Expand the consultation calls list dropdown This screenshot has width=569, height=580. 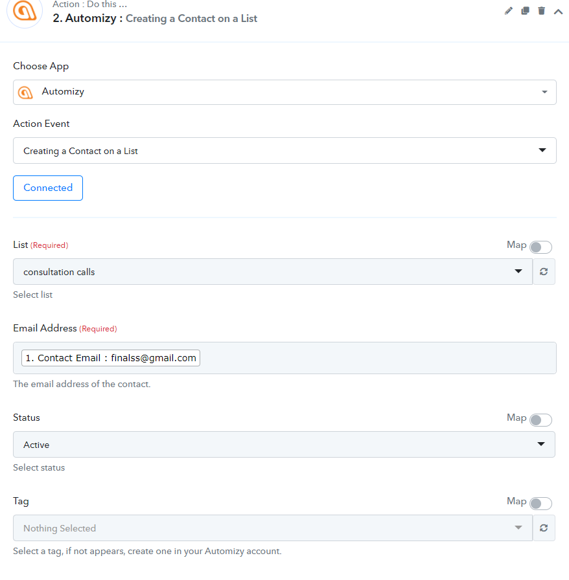(273, 271)
